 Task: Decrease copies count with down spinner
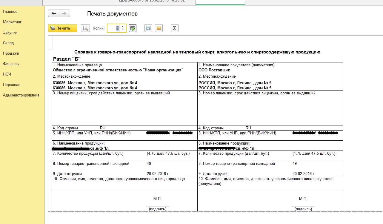[x=123, y=30]
